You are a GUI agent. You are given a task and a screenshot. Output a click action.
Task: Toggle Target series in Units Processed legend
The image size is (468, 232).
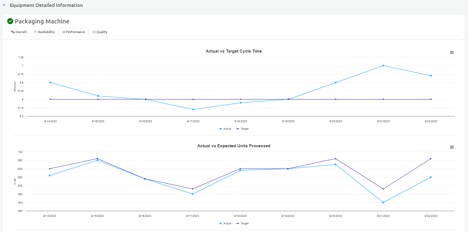point(242,223)
